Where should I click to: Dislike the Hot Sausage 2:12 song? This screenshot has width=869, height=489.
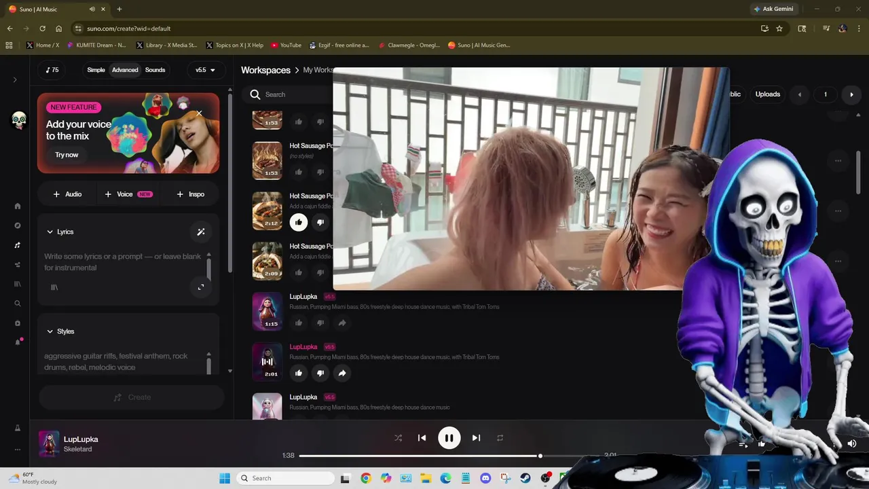[320, 222]
